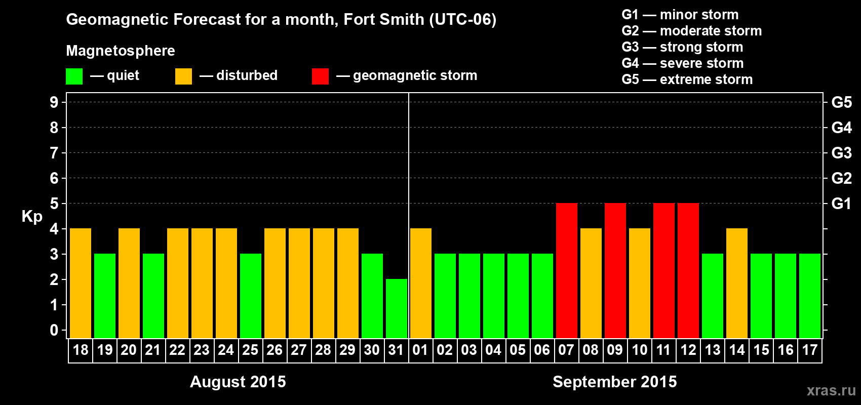Click the Kp value 5 on left axis
Image resolution: width=861 pixels, height=405 pixels.
54,204
